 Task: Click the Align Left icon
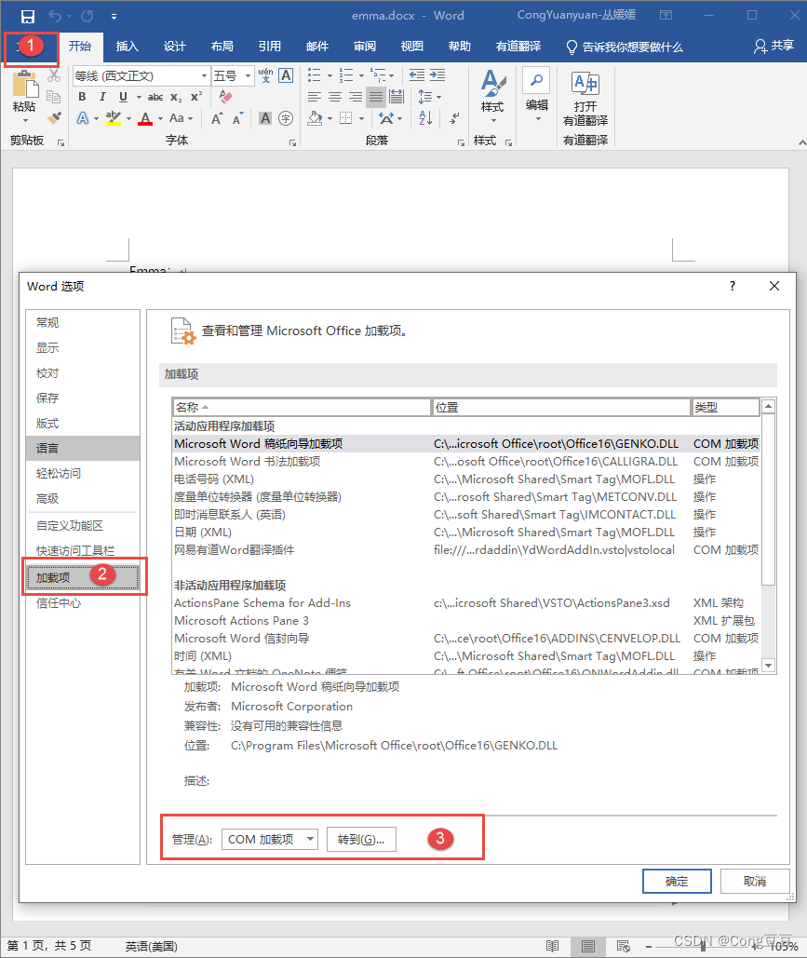314,97
